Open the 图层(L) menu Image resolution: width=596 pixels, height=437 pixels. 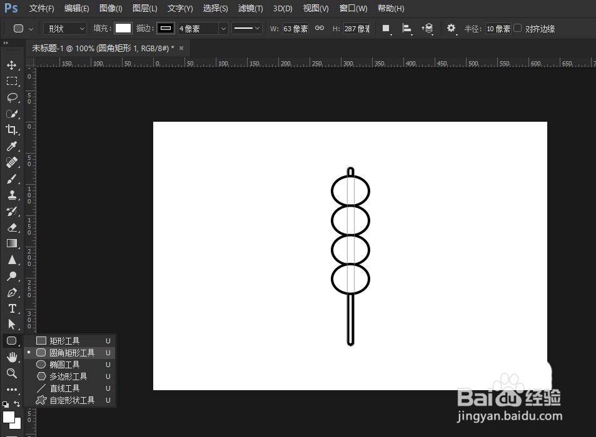pyautogui.click(x=145, y=8)
